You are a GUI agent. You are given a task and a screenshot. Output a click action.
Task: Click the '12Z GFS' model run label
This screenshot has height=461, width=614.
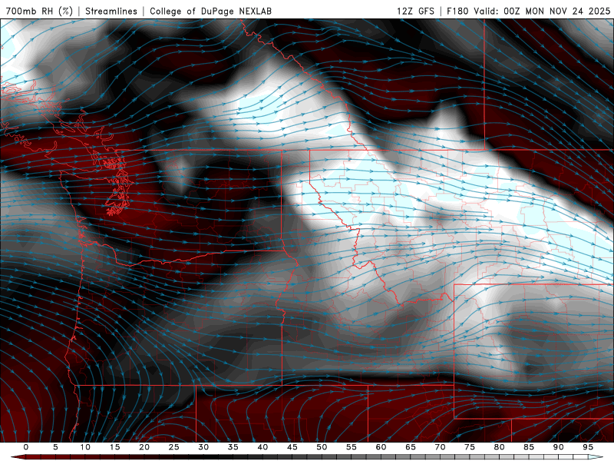click(x=415, y=11)
